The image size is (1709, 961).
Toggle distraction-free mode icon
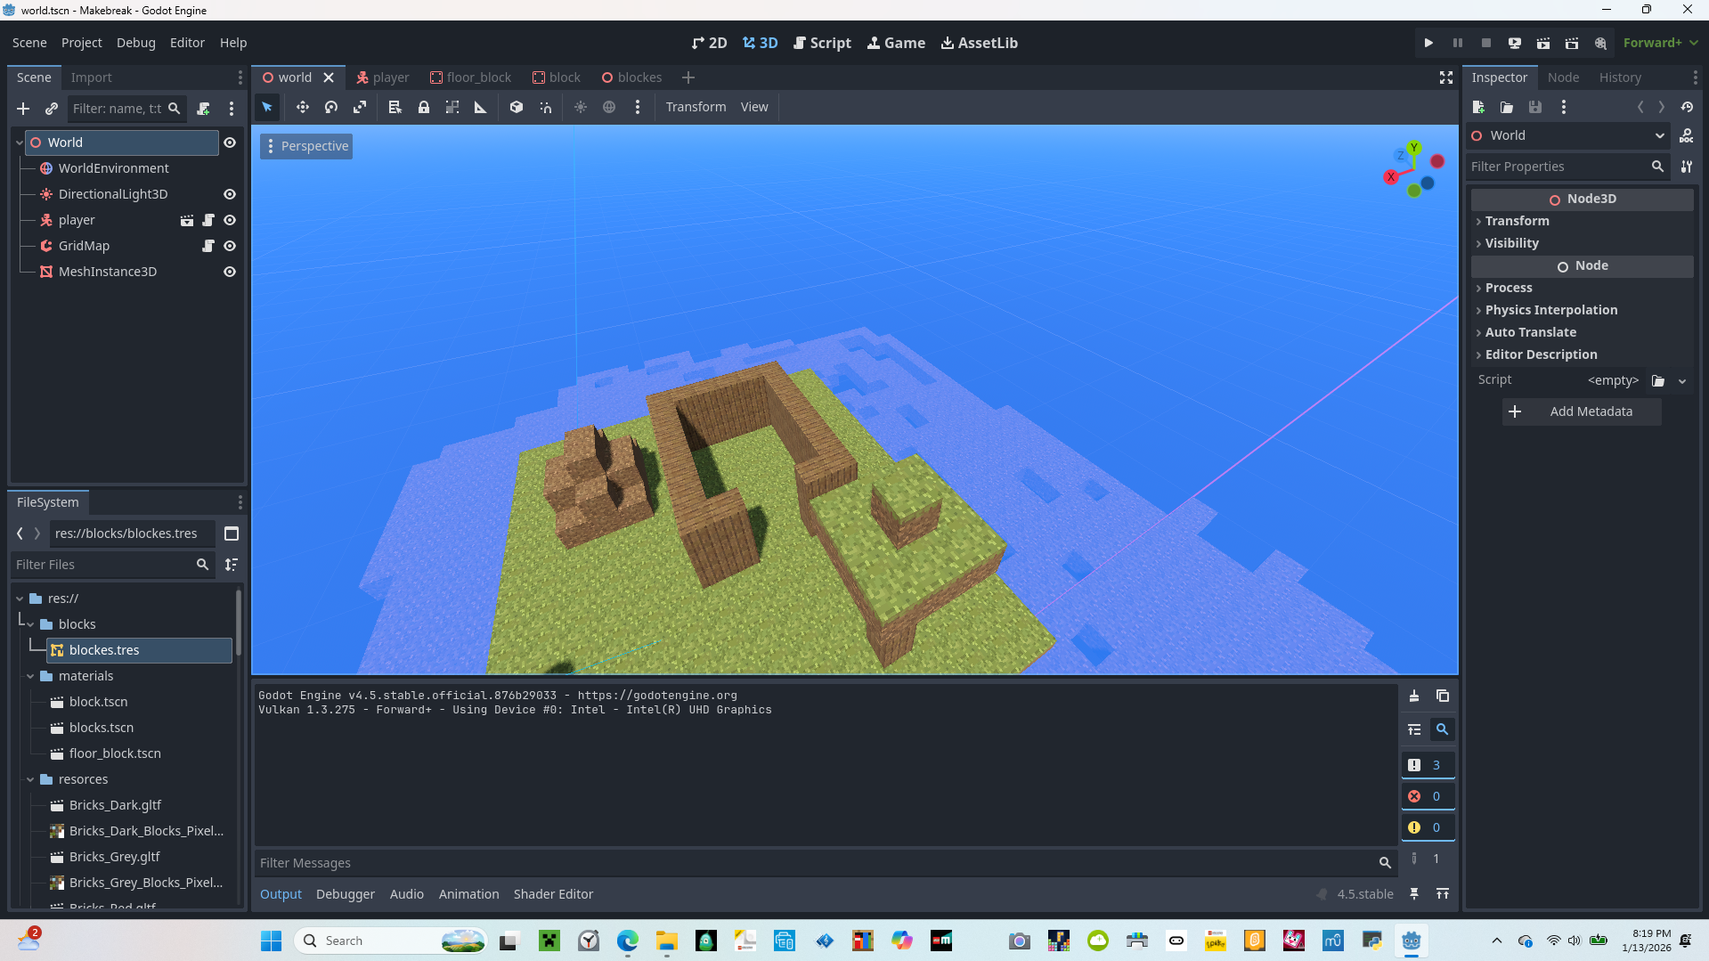pyautogui.click(x=1446, y=77)
